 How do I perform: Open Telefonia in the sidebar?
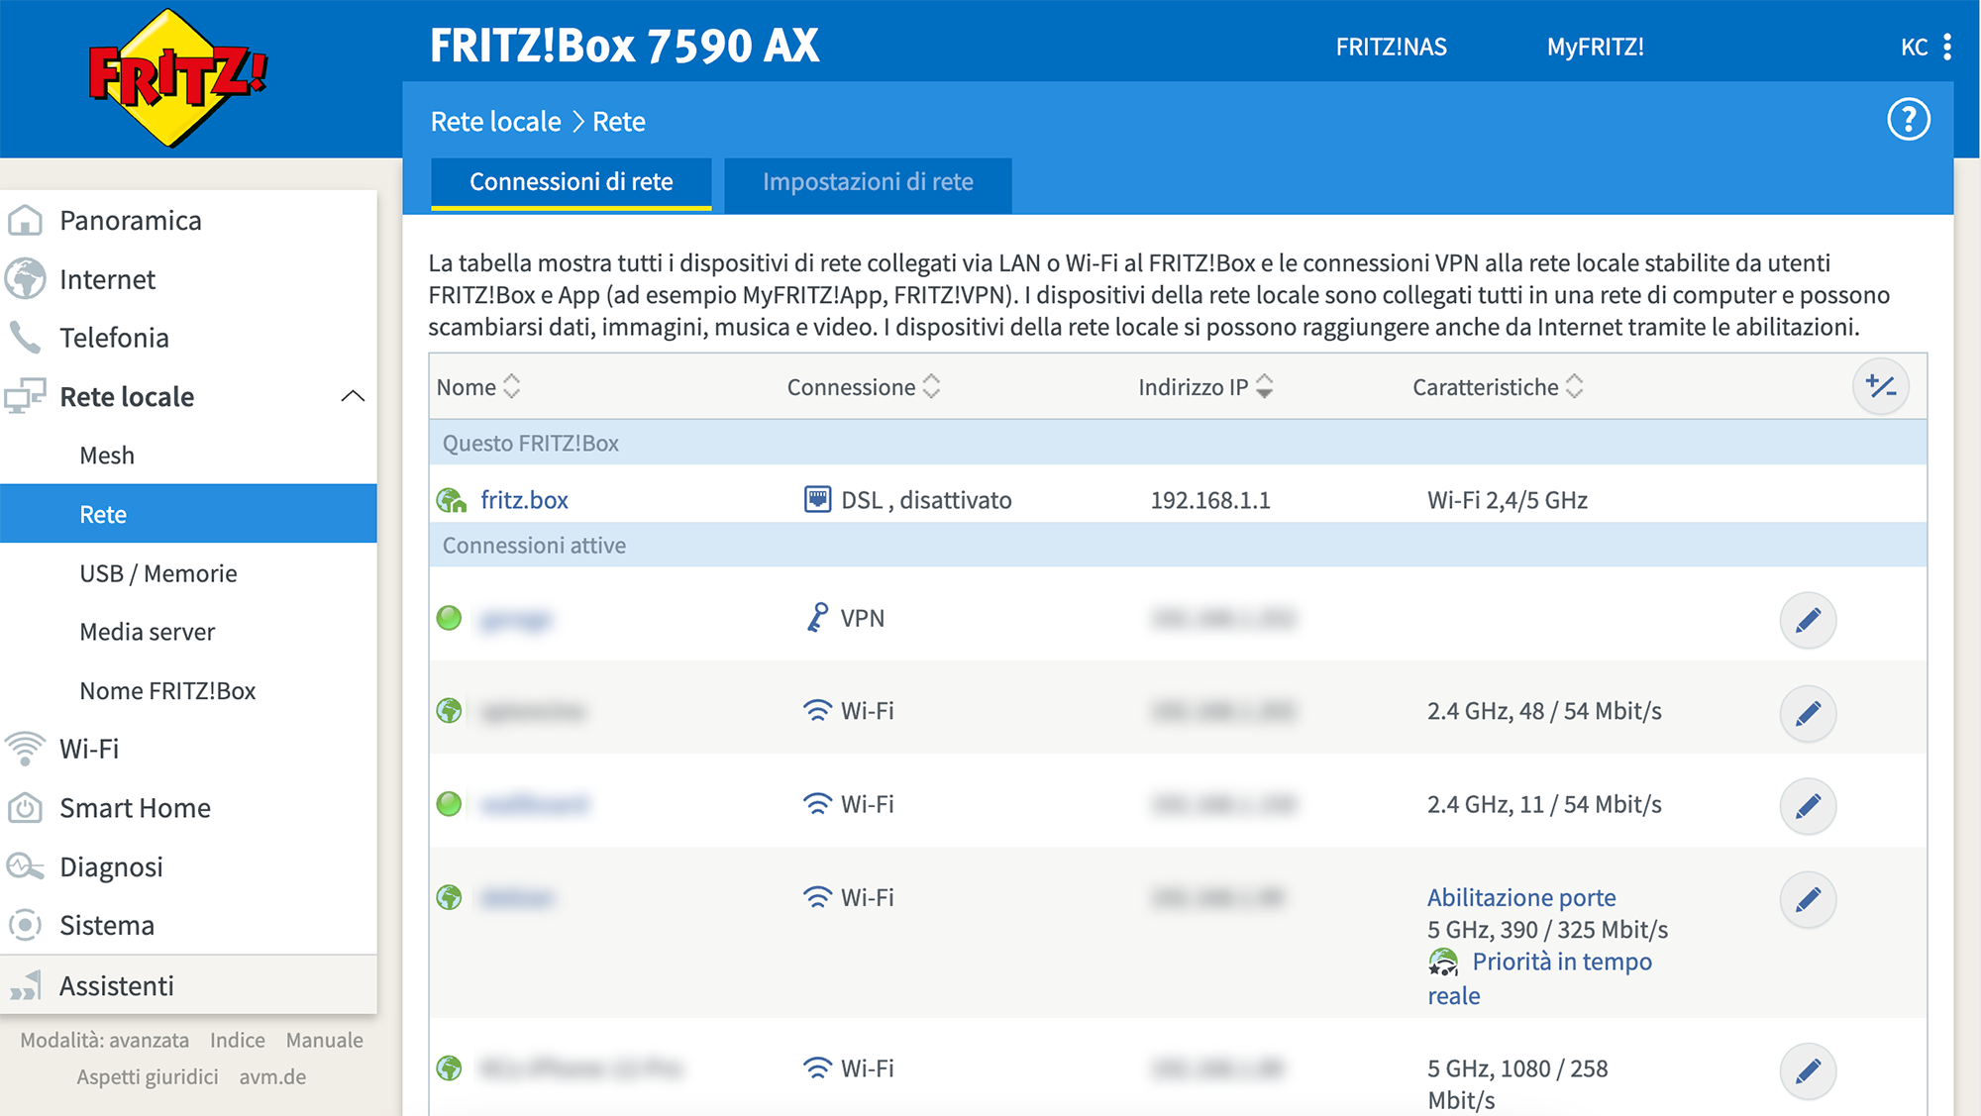[114, 338]
